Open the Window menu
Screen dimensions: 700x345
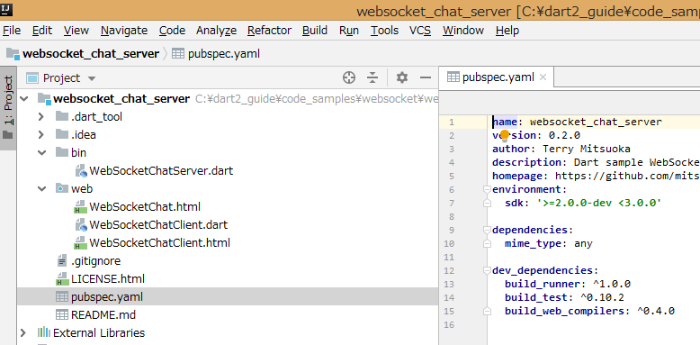tap(463, 31)
